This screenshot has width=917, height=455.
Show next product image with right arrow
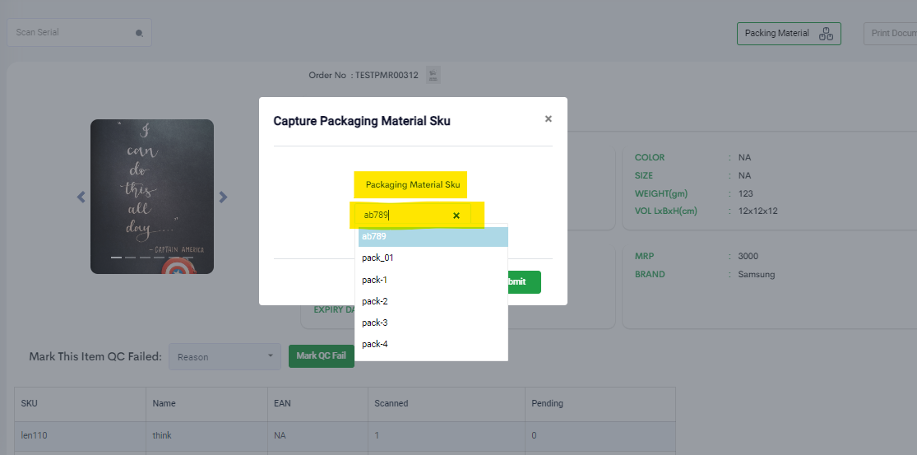[x=223, y=197]
